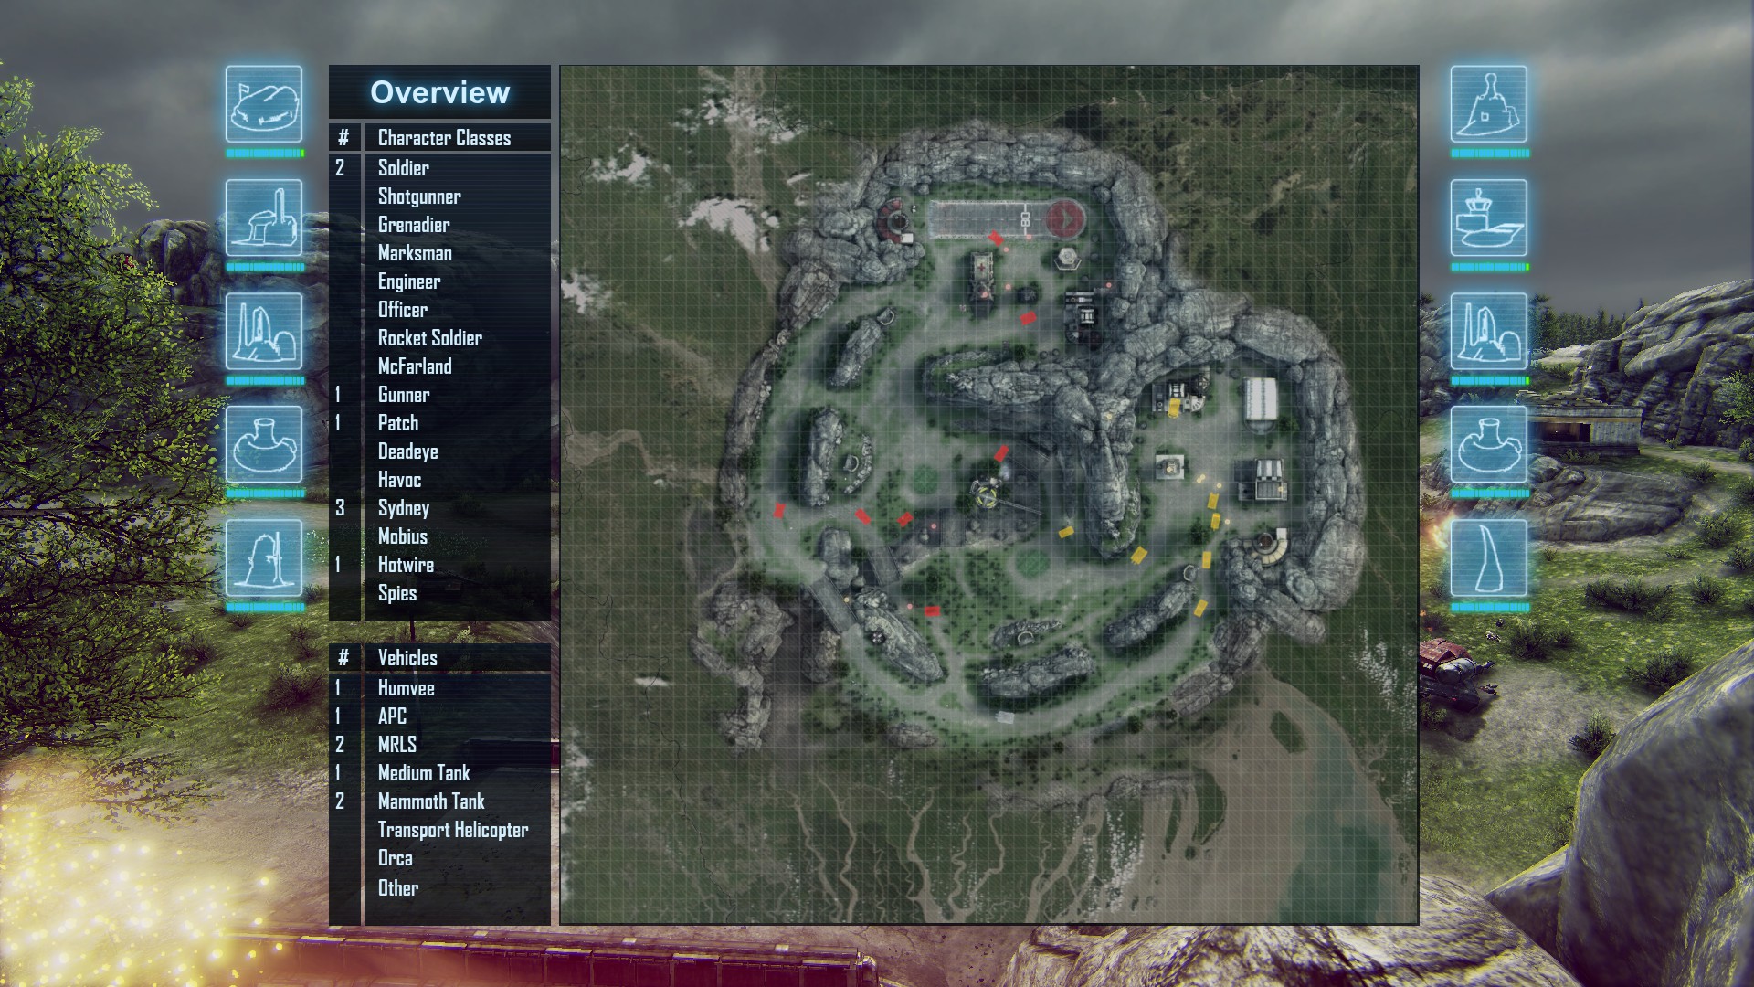The width and height of the screenshot is (1754, 987).
Task: Toggle Mammoth Tank entry in vehicles
Action: [x=430, y=801]
